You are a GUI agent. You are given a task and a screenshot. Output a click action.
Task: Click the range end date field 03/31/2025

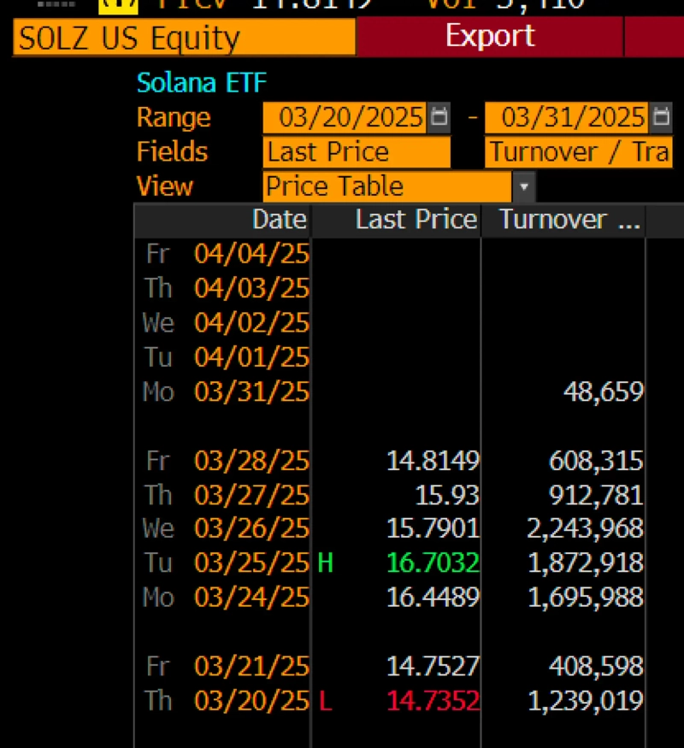[x=566, y=117]
